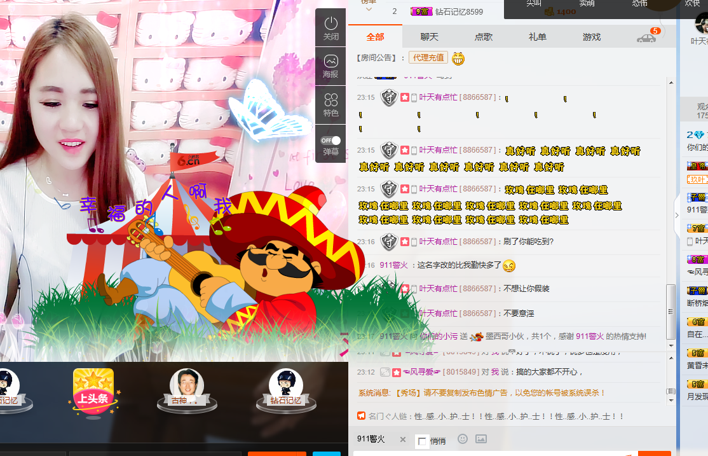Switch to the 全部 tab
Screen dimensions: 708x456
375,37
